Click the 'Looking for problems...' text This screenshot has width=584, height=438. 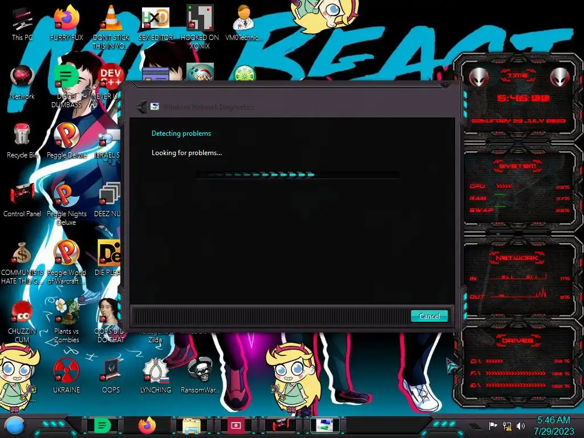tap(186, 153)
